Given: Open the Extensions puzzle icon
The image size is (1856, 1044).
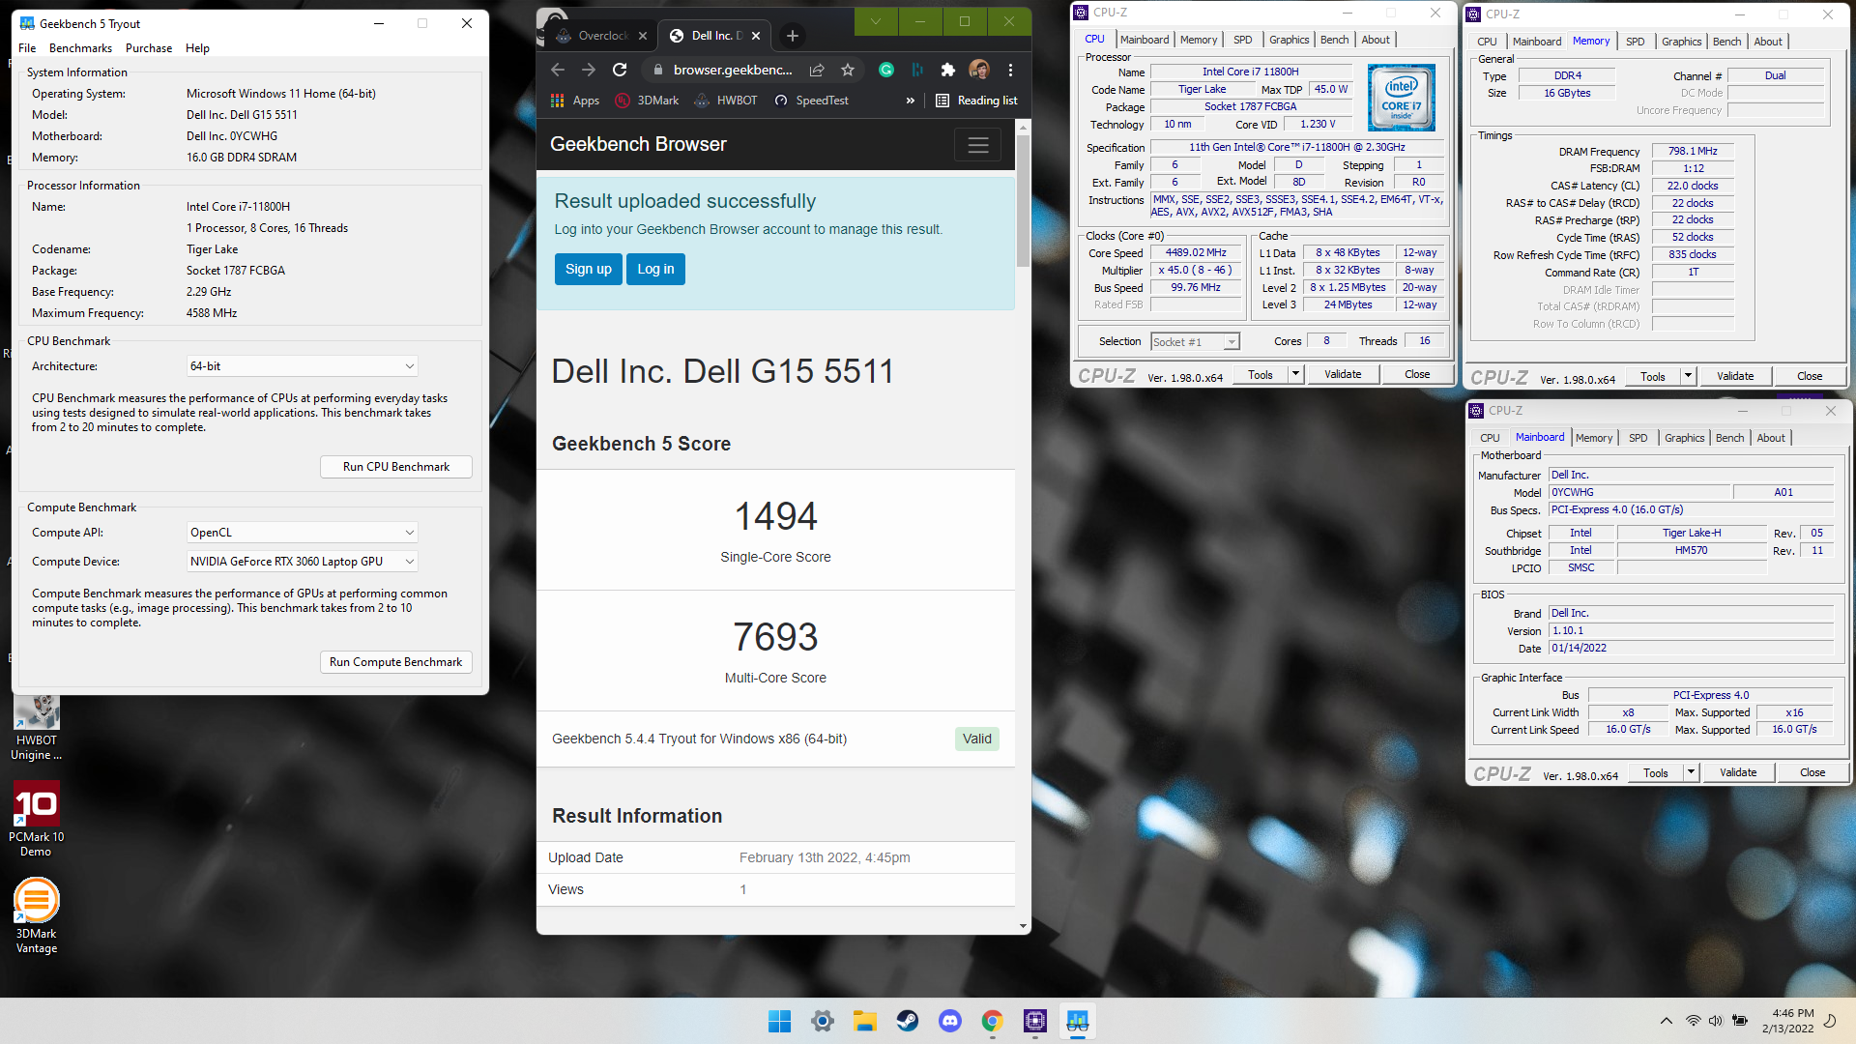Looking at the screenshot, I should pyautogui.click(x=948, y=70).
